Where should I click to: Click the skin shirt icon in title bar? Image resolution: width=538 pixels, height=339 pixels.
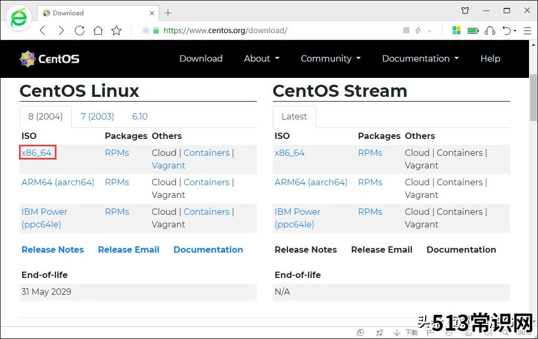point(465,11)
